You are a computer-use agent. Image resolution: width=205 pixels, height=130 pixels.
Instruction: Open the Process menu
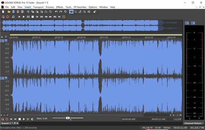(50, 7)
